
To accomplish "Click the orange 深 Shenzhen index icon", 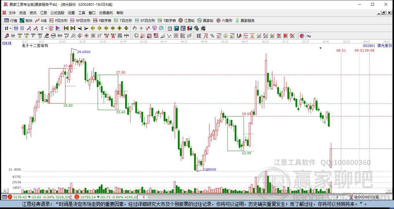I will coord(77,197).
